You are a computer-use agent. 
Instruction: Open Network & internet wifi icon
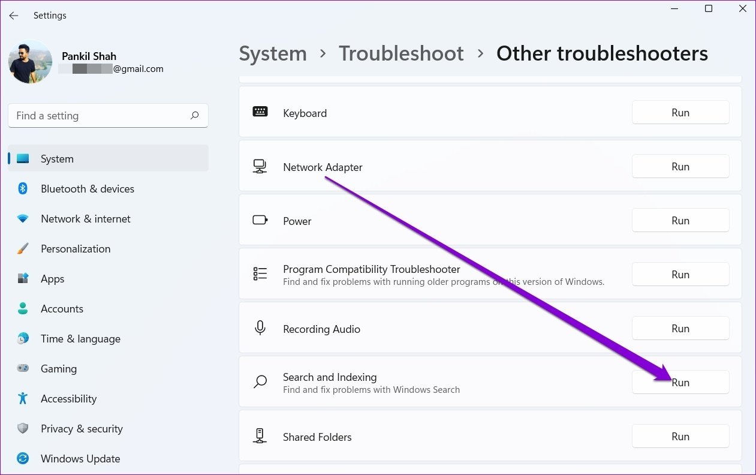pyautogui.click(x=23, y=219)
